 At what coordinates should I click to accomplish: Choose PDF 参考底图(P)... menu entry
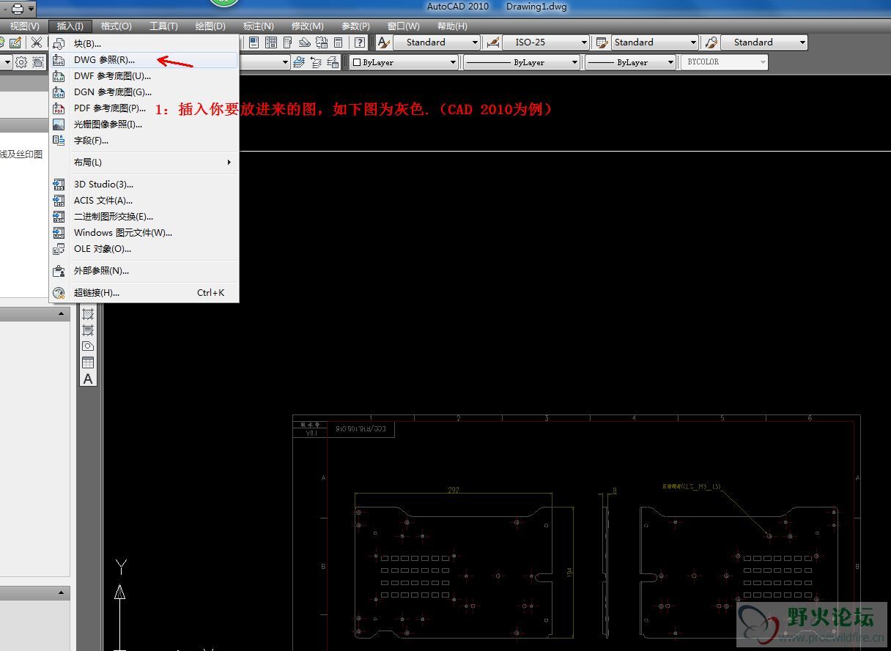coord(144,108)
